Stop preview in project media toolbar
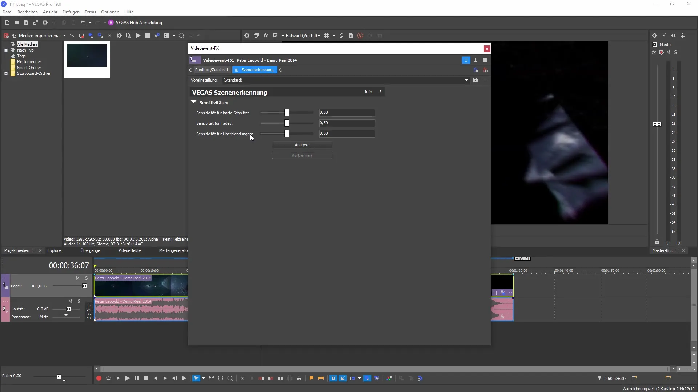 click(x=148, y=36)
